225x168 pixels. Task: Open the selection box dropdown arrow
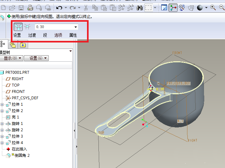point(155,8)
